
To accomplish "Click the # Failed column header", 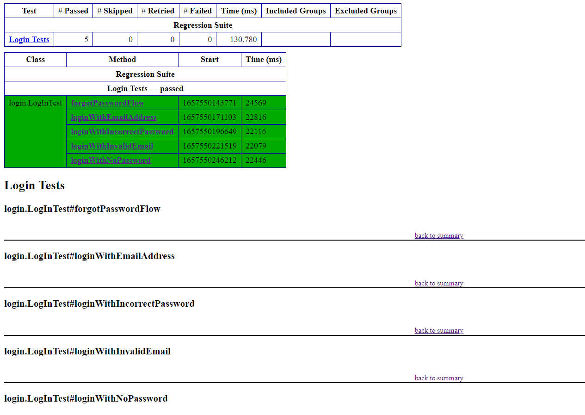I will 197,11.
